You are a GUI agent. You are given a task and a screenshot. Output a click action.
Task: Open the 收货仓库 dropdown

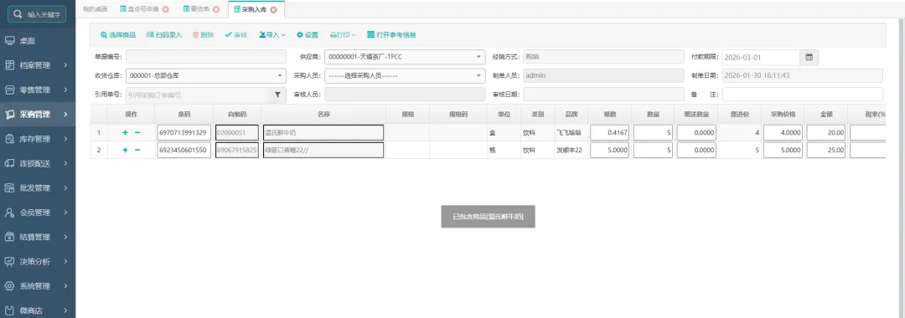click(206, 75)
